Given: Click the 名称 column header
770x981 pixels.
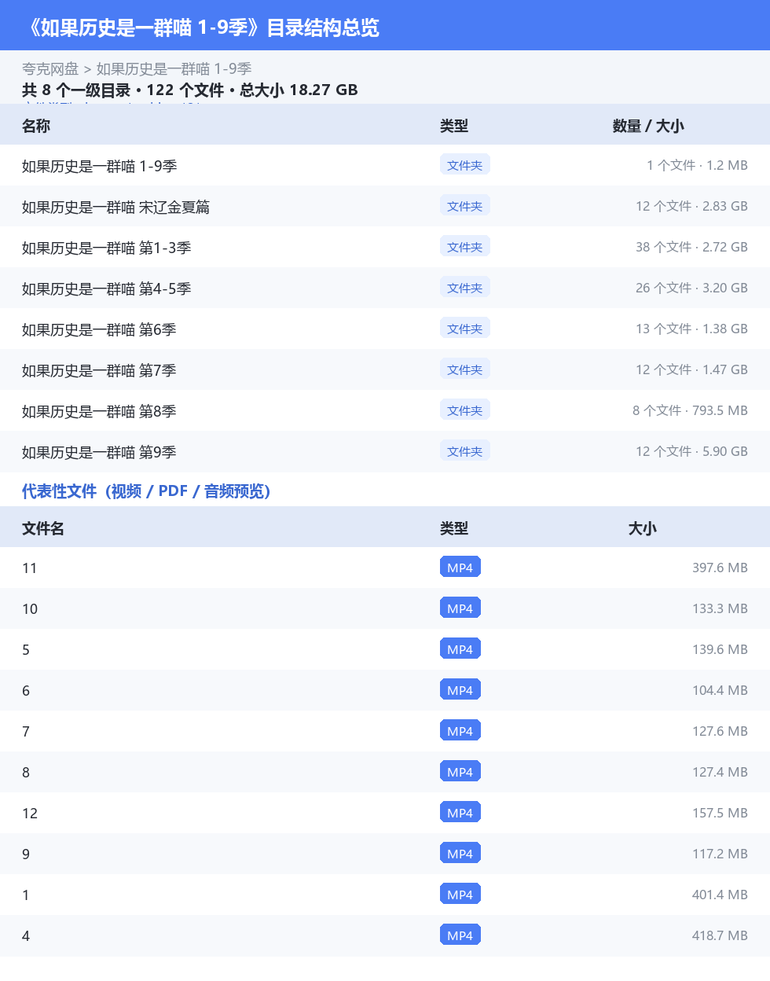Looking at the screenshot, I should pyautogui.click(x=36, y=126).
